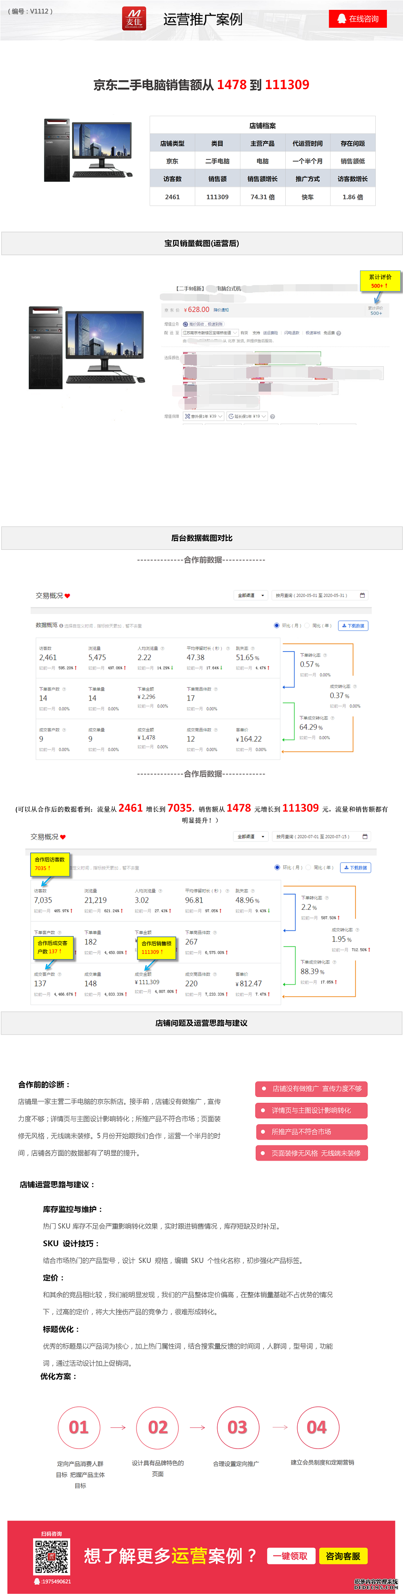Click the 所推产品不符合市场 red pill
The height and width of the screenshot is (1594, 403).
311,1132
